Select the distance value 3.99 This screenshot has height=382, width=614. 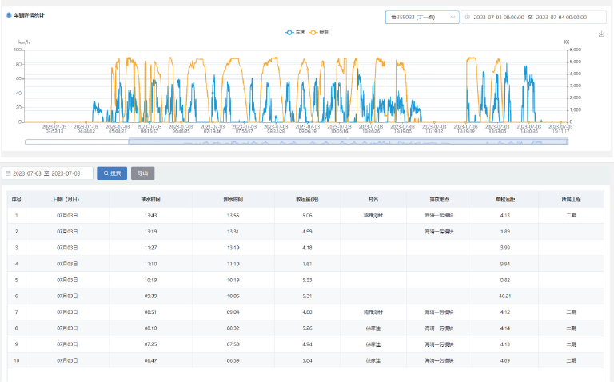click(505, 248)
